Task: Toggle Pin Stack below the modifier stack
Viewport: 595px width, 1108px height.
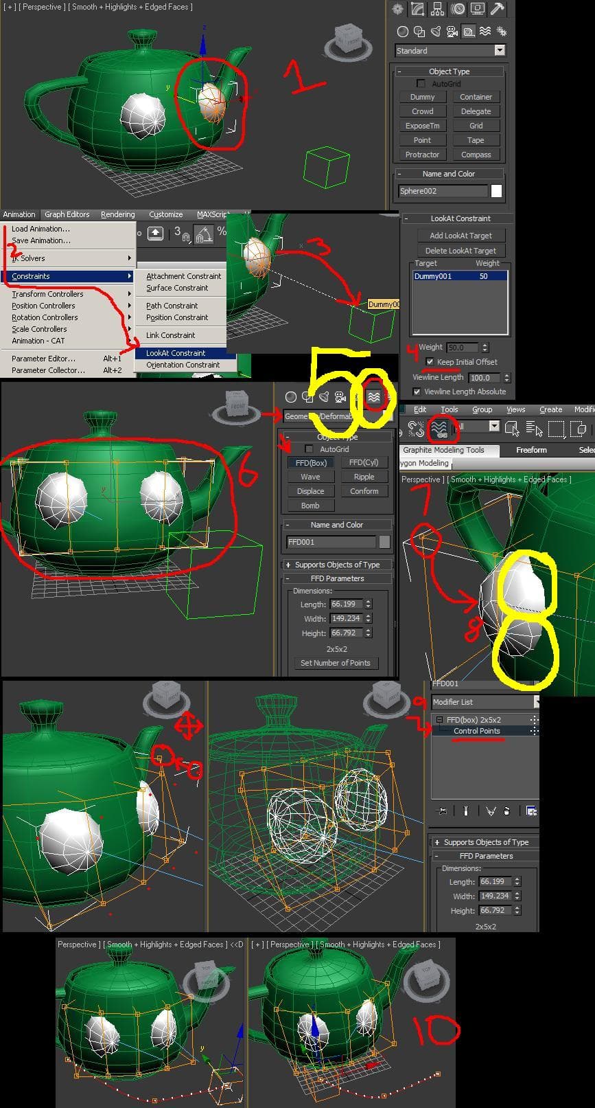Action: click(x=441, y=811)
